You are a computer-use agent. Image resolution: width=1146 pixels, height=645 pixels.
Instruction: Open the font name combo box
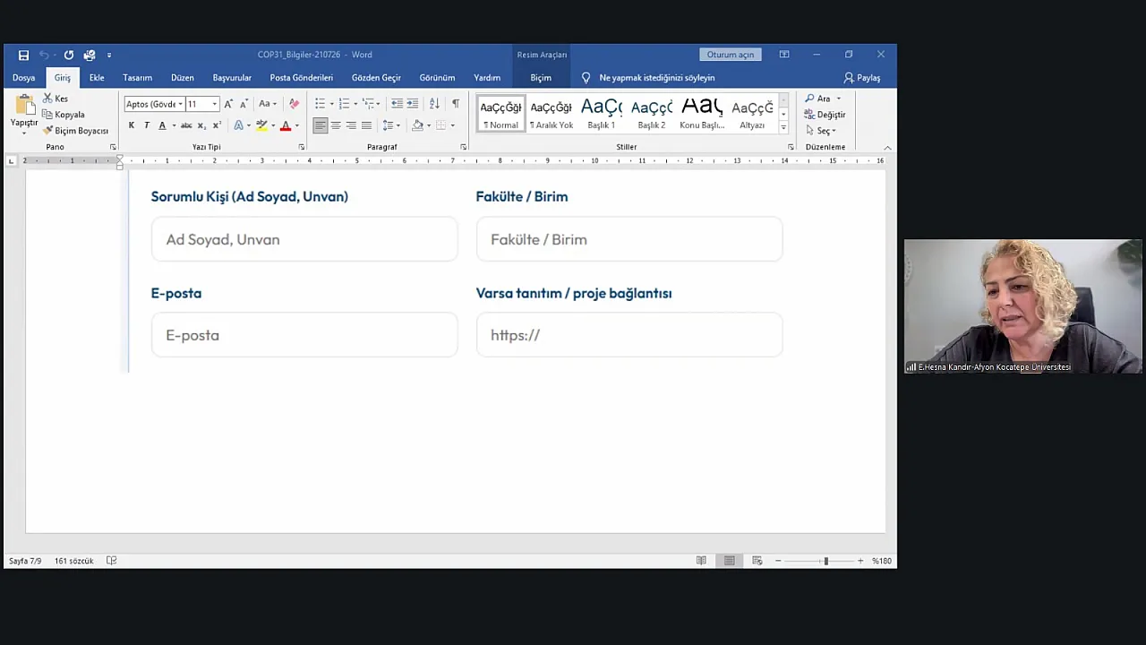tap(154, 104)
